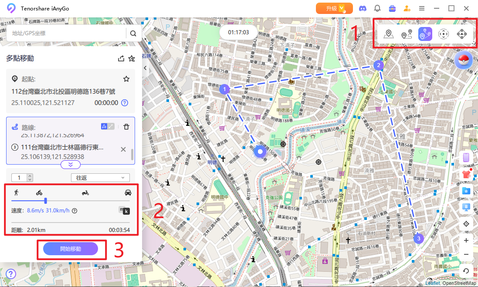The width and height of the screenshot is (478, 287).
Task: Open the user account icon
Action: click(407, 9)
